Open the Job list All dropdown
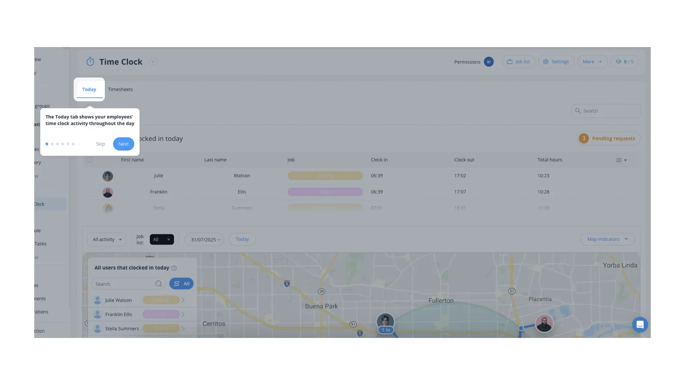Viewport: 685px width, 385px height. [x=161, y=240]
